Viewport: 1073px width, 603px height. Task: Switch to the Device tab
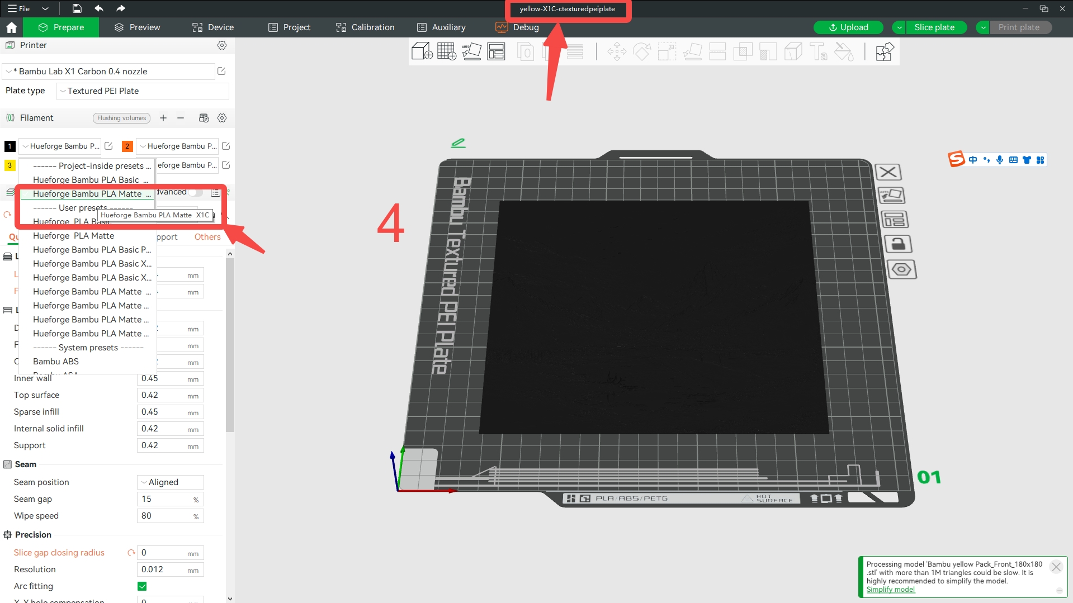click(213, 27)
